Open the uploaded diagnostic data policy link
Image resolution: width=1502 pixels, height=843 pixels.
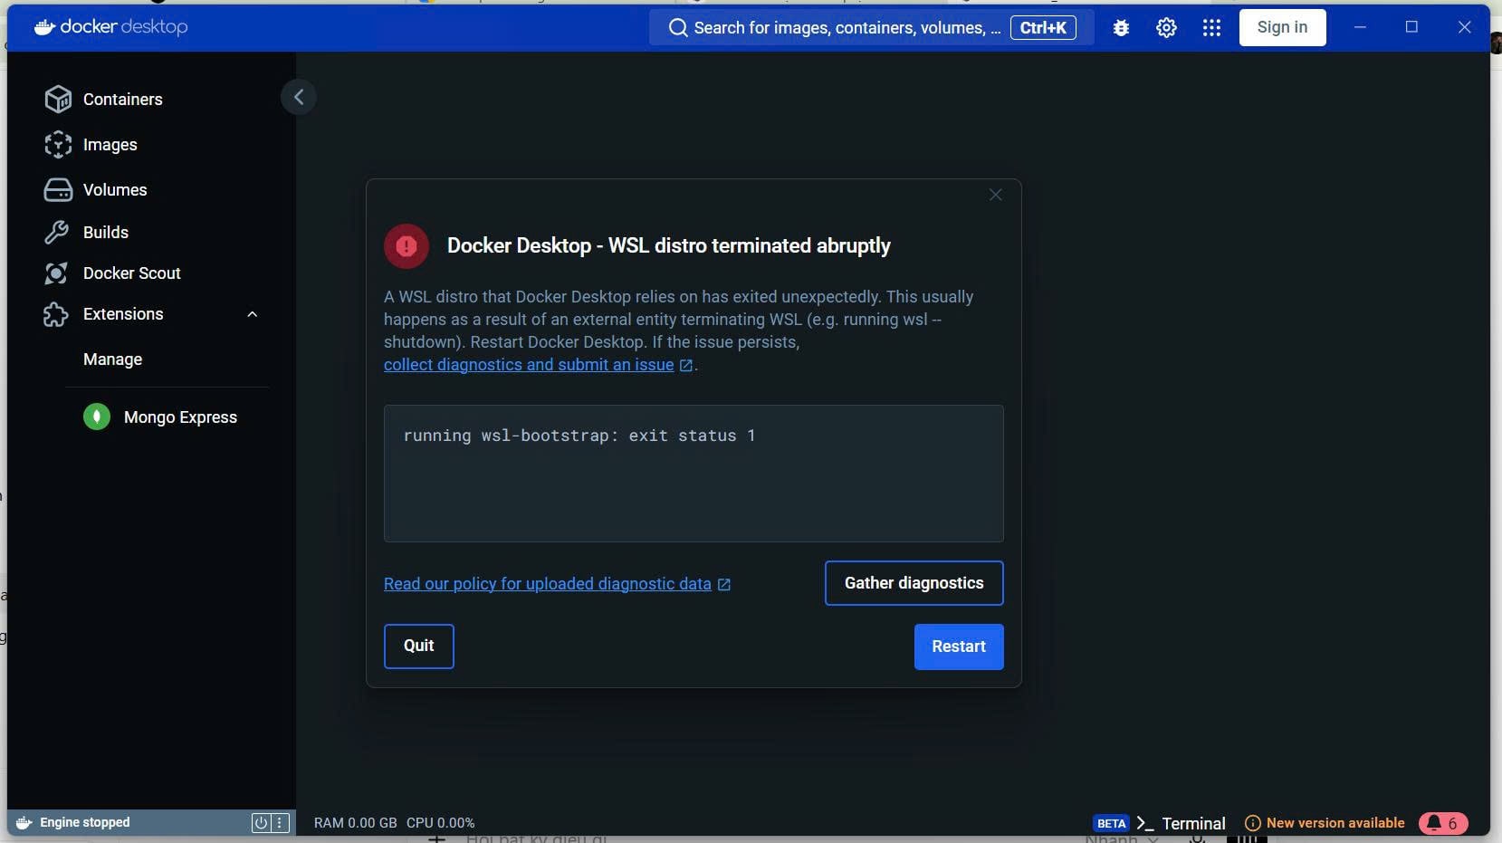(x=548, y=584)
